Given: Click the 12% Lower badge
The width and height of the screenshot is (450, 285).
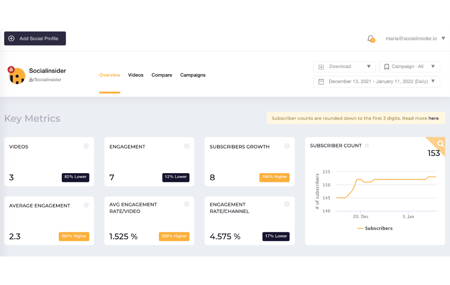Looking at the screenshot, I should coord(176,177).
